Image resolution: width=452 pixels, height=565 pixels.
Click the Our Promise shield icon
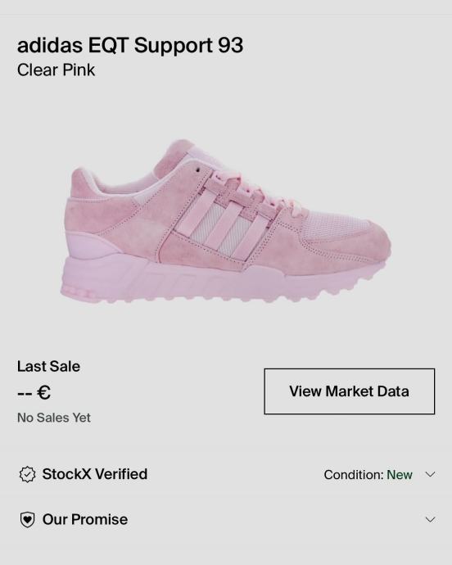click(27, 520)
